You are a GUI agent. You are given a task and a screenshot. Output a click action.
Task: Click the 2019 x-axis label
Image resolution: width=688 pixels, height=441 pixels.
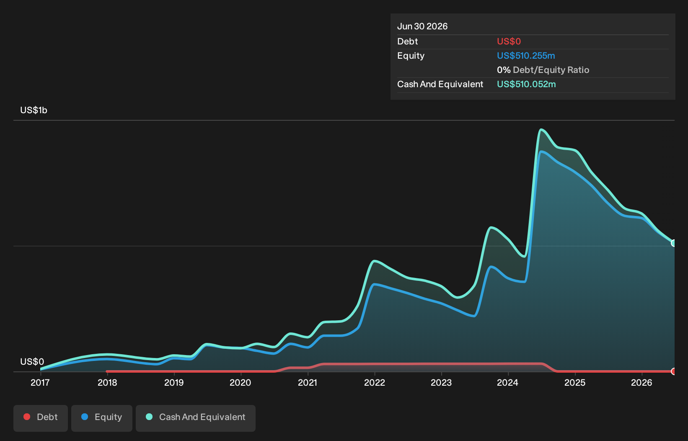174,382
